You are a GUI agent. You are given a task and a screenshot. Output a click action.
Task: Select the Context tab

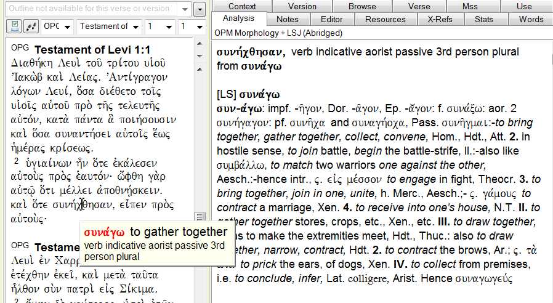[242, 6]
